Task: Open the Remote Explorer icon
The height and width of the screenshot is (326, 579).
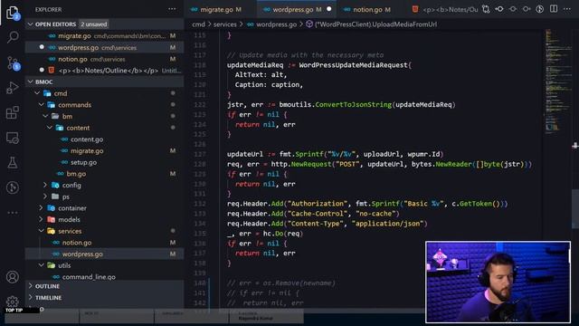Action: 13,138
